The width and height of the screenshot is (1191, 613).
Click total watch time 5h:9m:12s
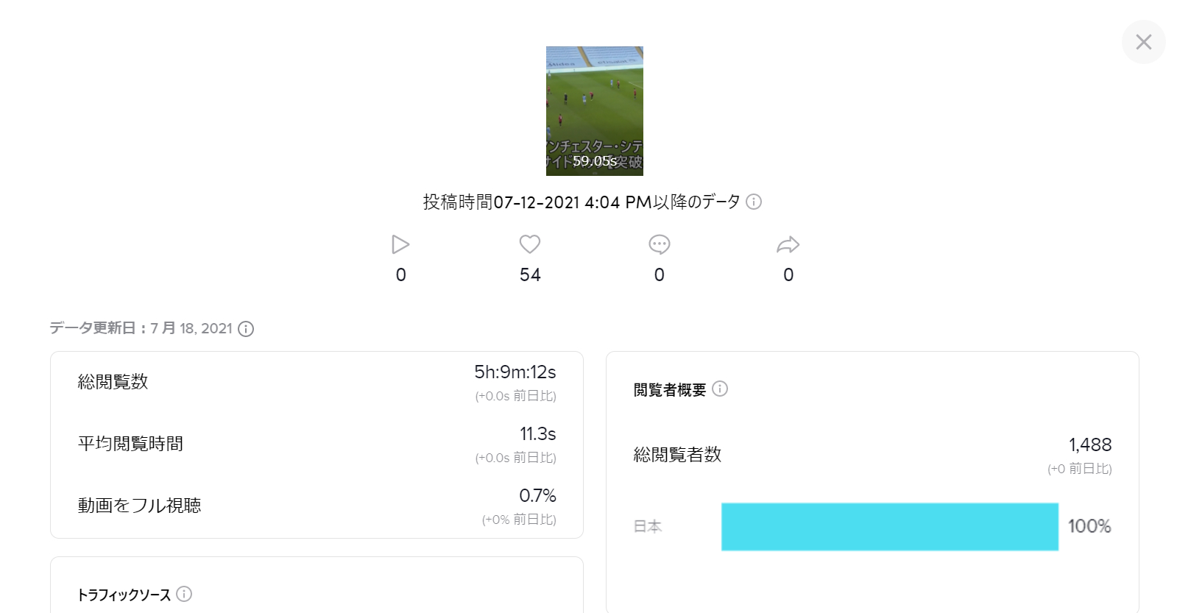tap(515, 372)
